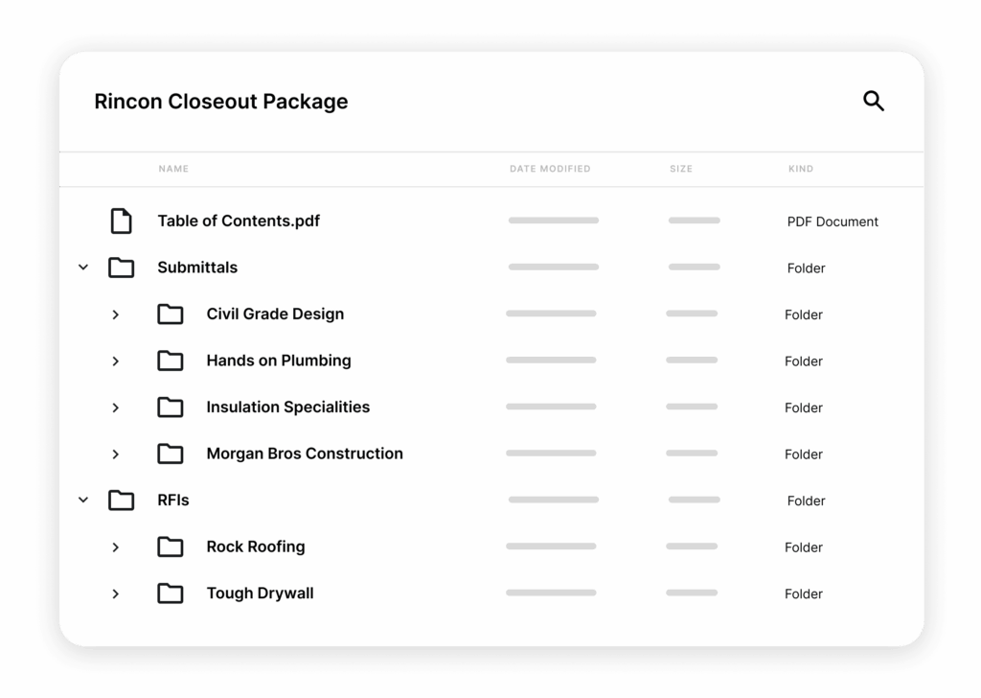Image resolution: width=981 pixels, height=698 pixels.
Task: Sort by the Size column header
Action: point(680,169)
